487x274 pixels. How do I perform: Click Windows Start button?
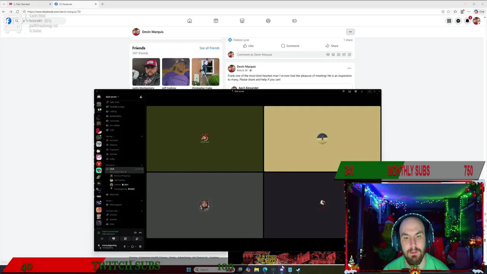189,269
